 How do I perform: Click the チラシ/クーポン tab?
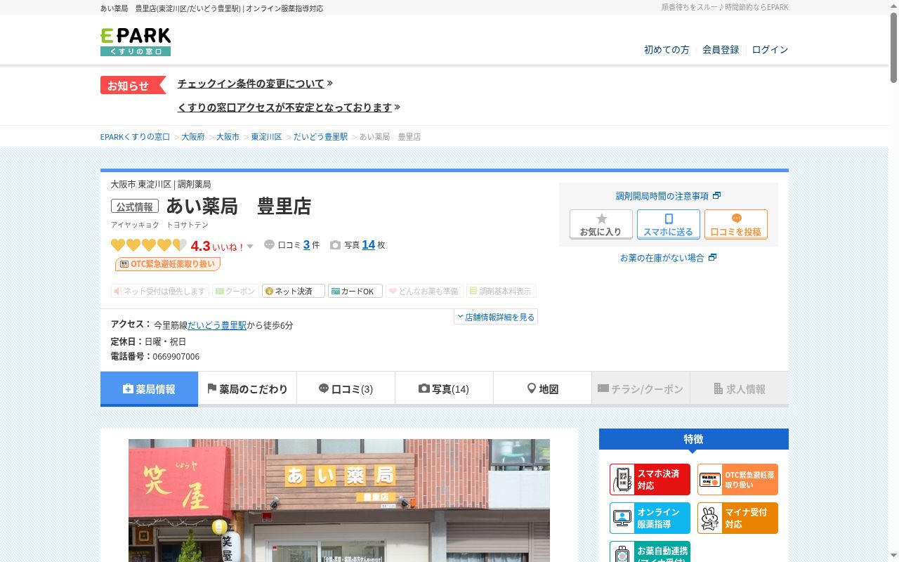coord(641,388)
